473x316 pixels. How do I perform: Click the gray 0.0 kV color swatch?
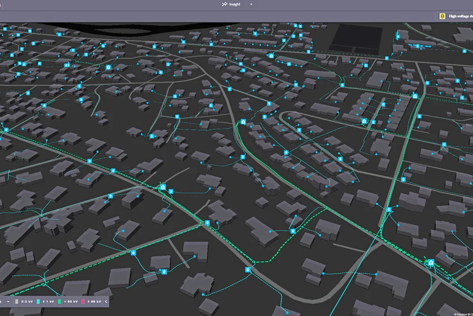click(17, 301)
